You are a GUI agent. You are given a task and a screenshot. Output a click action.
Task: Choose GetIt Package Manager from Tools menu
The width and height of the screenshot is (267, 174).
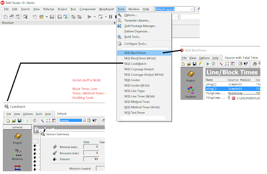point(144,26)
